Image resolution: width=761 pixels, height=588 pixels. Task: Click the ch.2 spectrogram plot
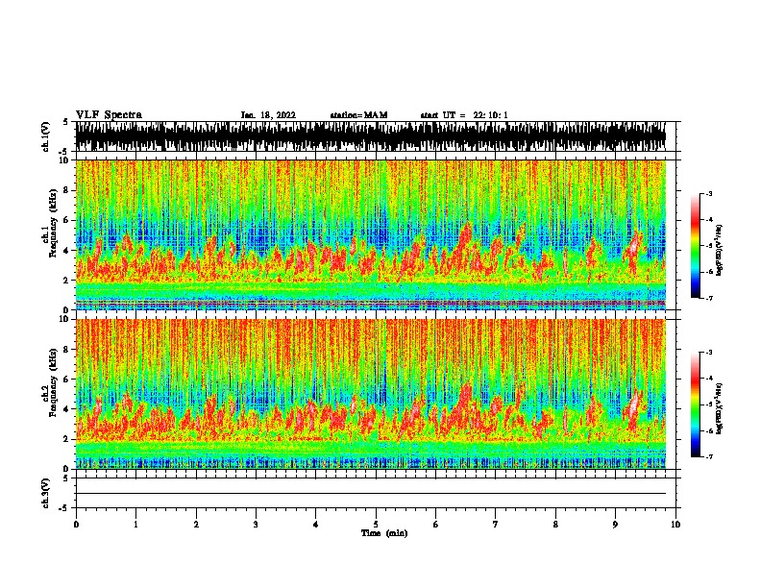click(371, 394)
